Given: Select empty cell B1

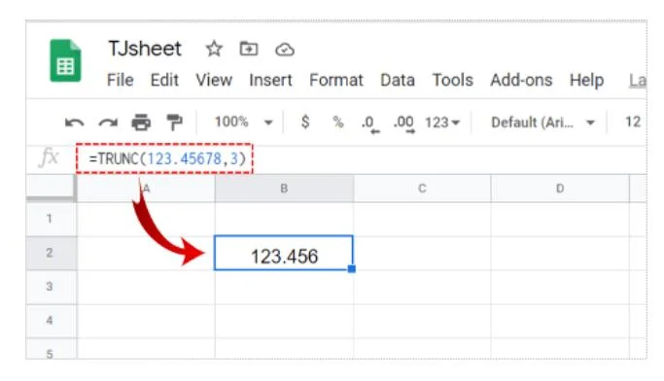Looking at the screenshot, I should coord(284,219).
